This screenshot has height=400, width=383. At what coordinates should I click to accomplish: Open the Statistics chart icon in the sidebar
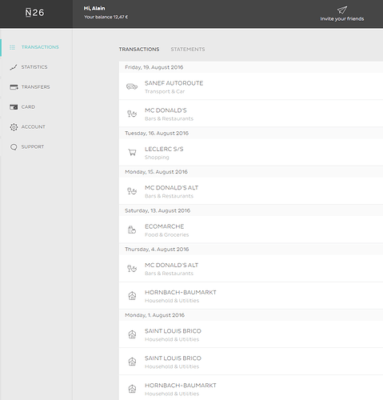pyautogui.click(x=14, y=67)
